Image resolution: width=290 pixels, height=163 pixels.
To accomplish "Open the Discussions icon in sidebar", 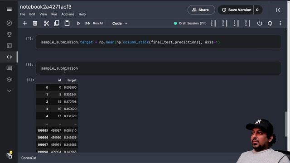I will pyautogui.click(x=9, y=68).
